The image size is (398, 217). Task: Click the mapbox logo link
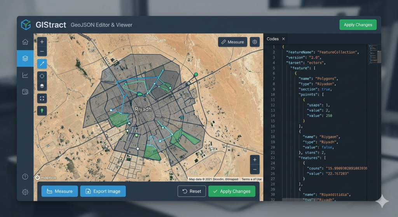(x=46, y=178)
